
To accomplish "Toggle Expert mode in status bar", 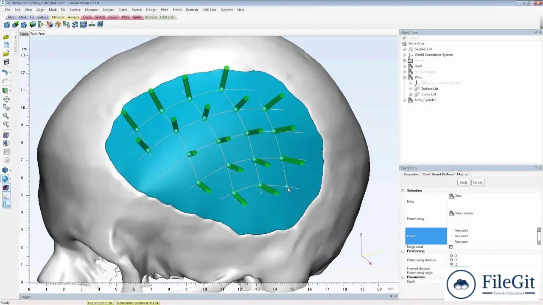I will point(100,303).
